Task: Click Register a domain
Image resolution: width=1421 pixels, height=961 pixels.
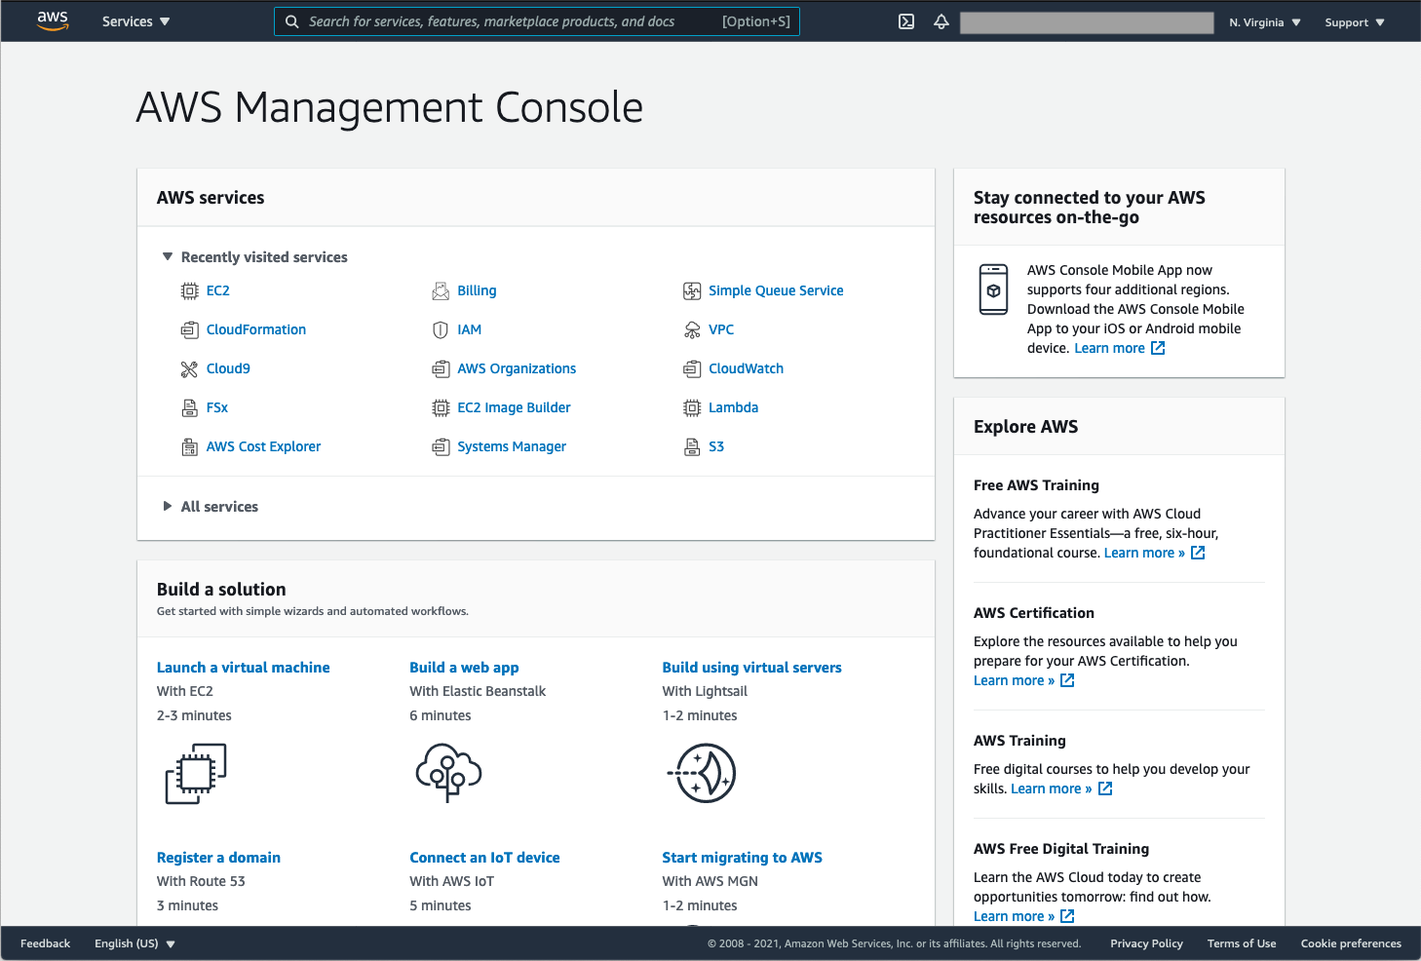Action: pos(218,858)
